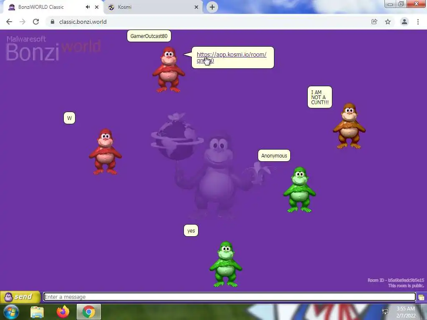Click the yellow icon beside message box
Viewport: 427px width, 320px height.
pos(421,297)
